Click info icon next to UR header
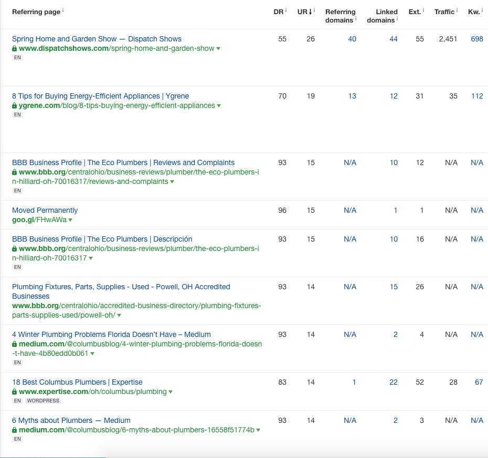 (x=314, y=10)
